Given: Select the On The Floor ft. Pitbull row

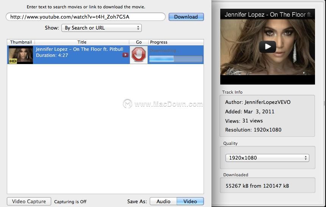Looking at the screenshot, I should [105, 55].
